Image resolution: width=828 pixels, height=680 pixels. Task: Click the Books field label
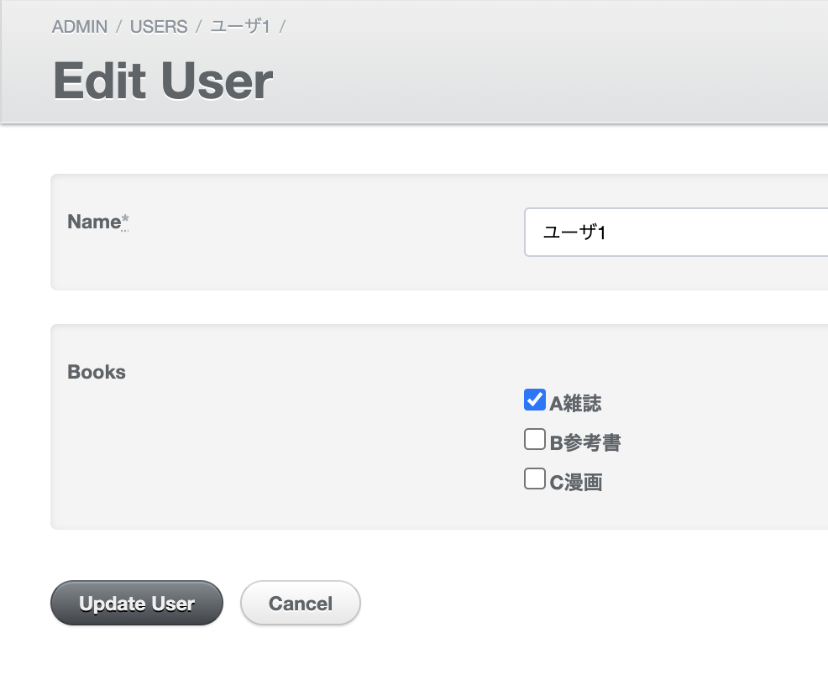(97, 372)
